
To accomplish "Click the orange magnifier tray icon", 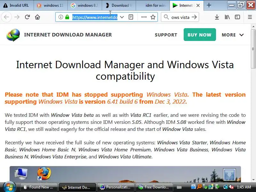I will [199, 187].
